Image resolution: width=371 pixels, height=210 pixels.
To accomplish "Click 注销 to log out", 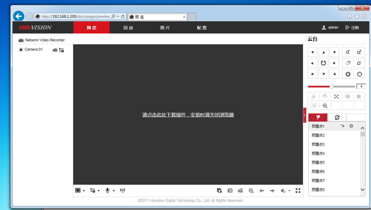I will pyautogui.click(x=352, y=27).
